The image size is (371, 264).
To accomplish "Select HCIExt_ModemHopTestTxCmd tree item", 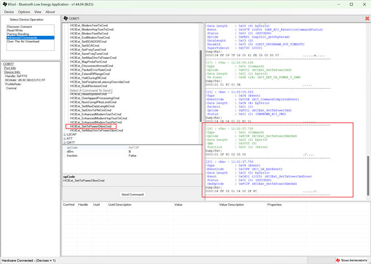I will [92, 30].
